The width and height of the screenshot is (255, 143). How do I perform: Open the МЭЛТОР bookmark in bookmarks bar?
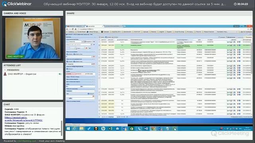136,32
